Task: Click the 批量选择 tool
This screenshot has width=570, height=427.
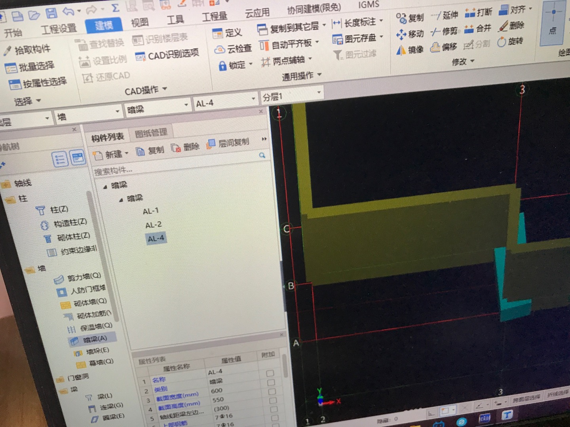Action: coord(30,67)
